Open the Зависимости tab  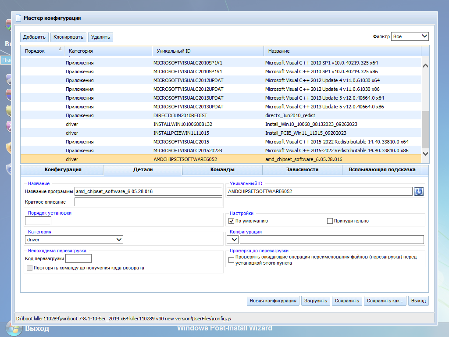pyautogui.click(x=302, y=169)
